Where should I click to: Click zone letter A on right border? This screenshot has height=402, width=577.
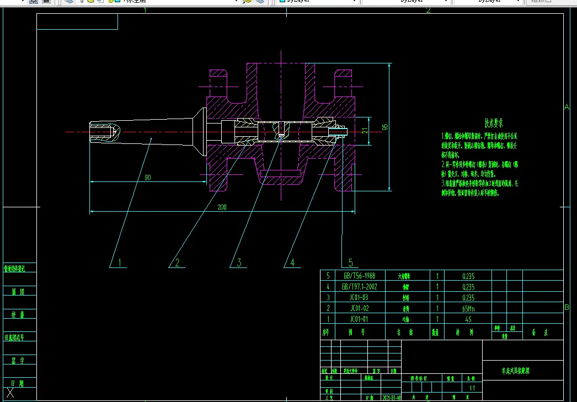tap(567, 107)
